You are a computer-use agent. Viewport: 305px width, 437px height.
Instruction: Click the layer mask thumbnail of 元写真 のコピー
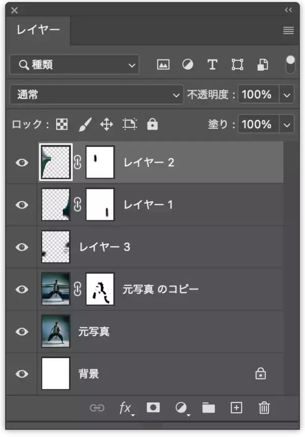pos(100,289)
